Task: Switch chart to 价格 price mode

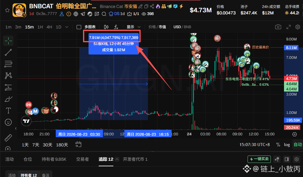Action: [x=152, y=27]
